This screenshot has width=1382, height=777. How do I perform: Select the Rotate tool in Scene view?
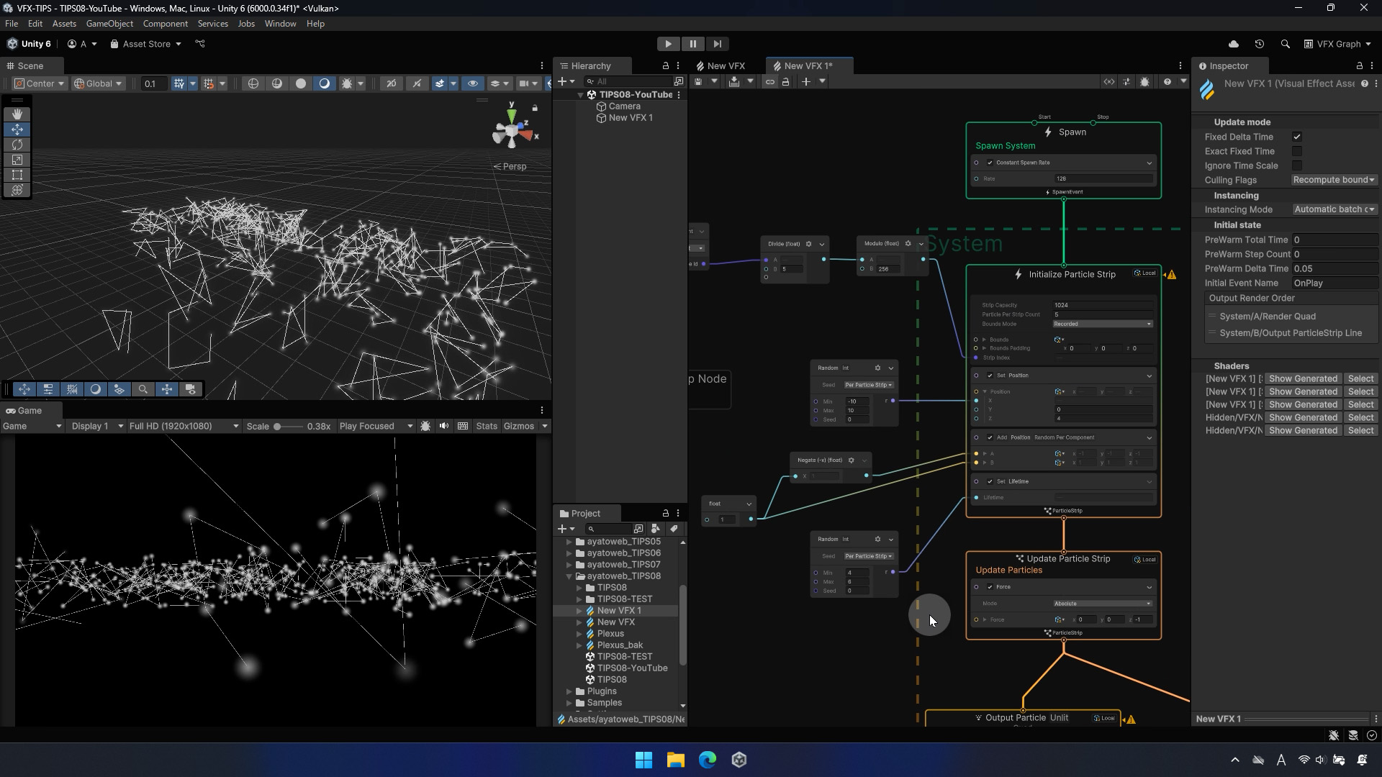click(17, 145)
